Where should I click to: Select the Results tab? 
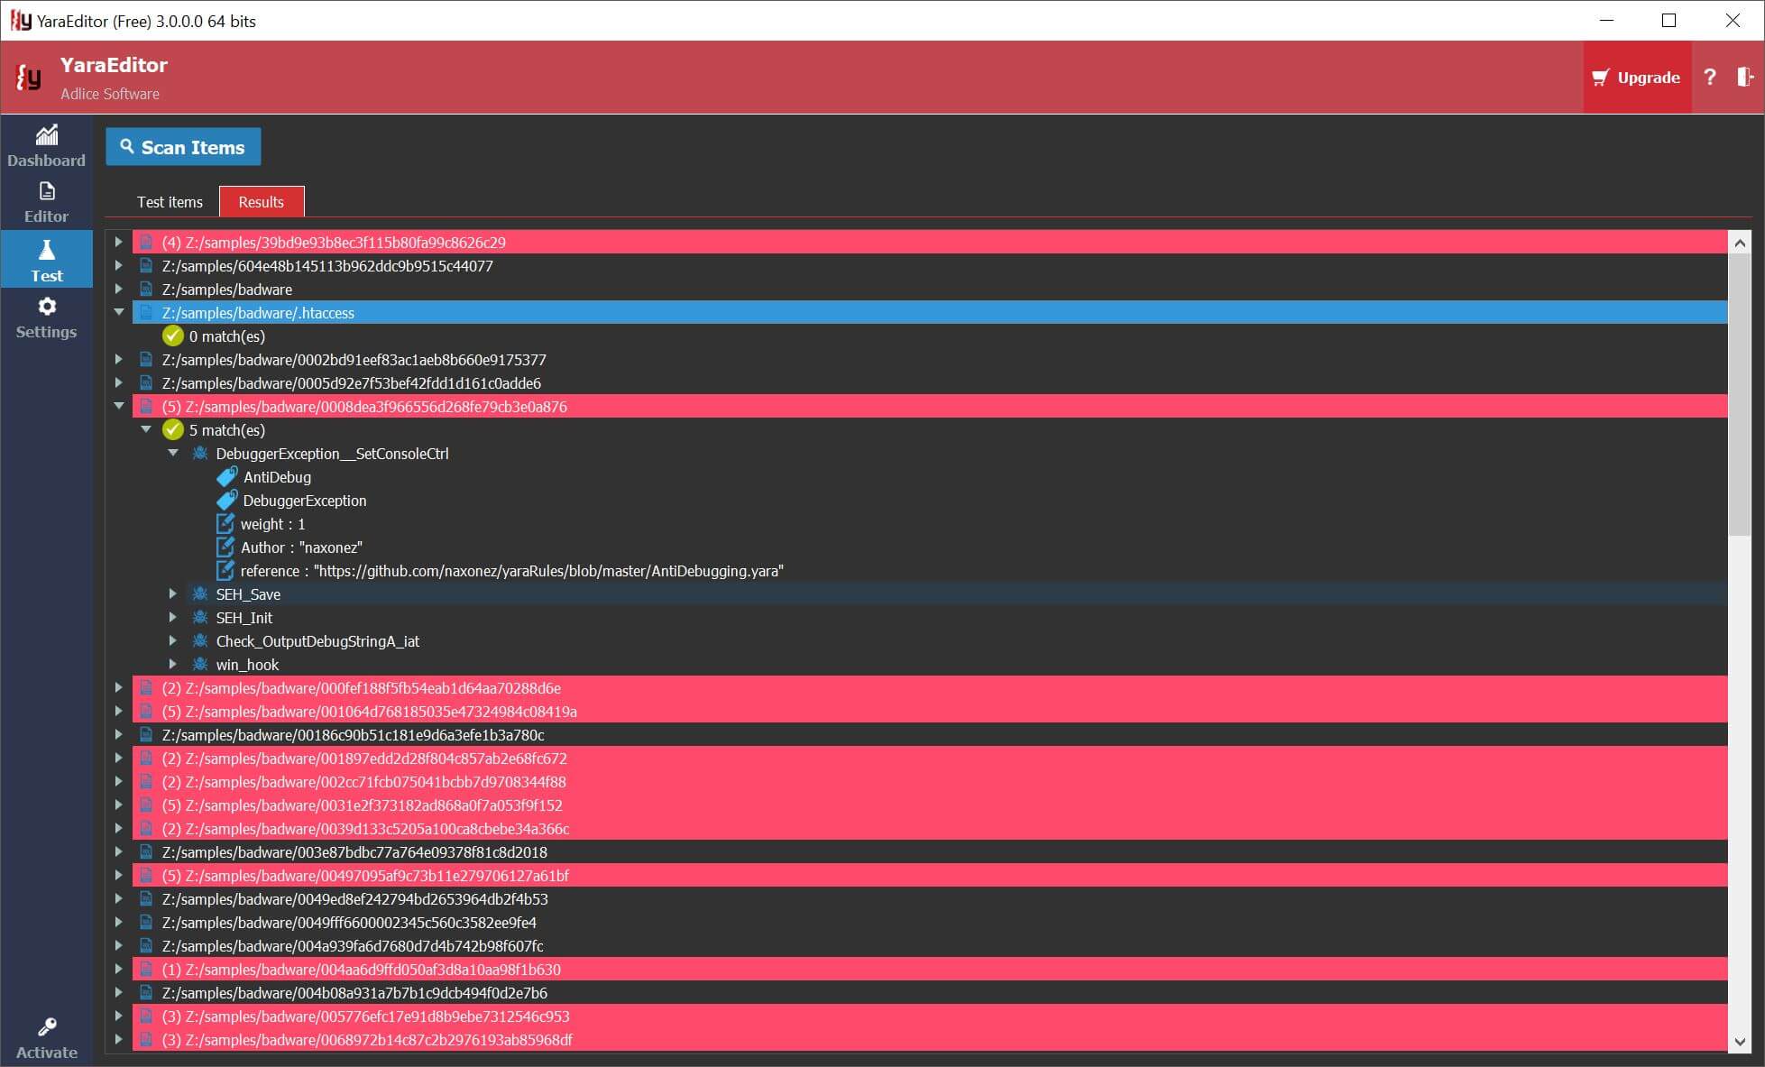coord(261,202)
